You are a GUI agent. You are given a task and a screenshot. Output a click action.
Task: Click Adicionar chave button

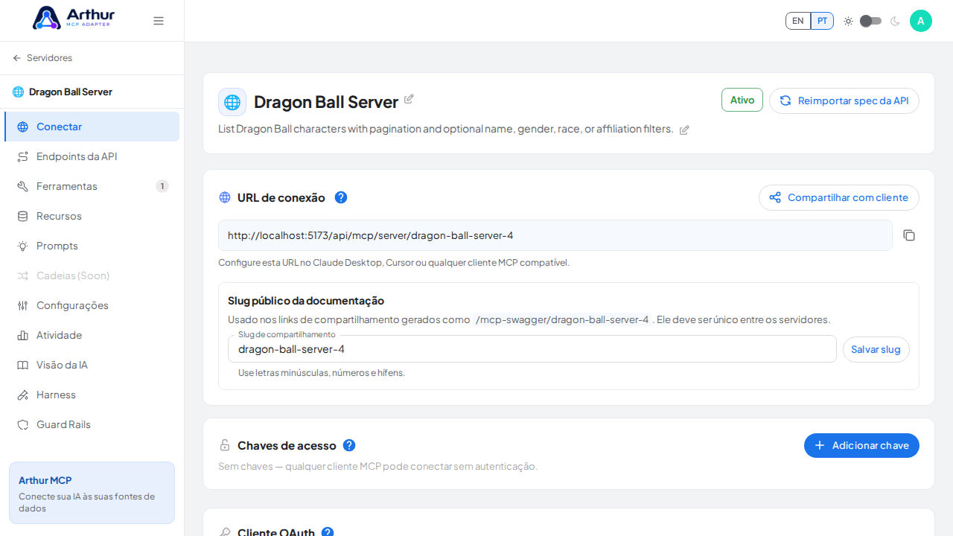coord(861,445)
